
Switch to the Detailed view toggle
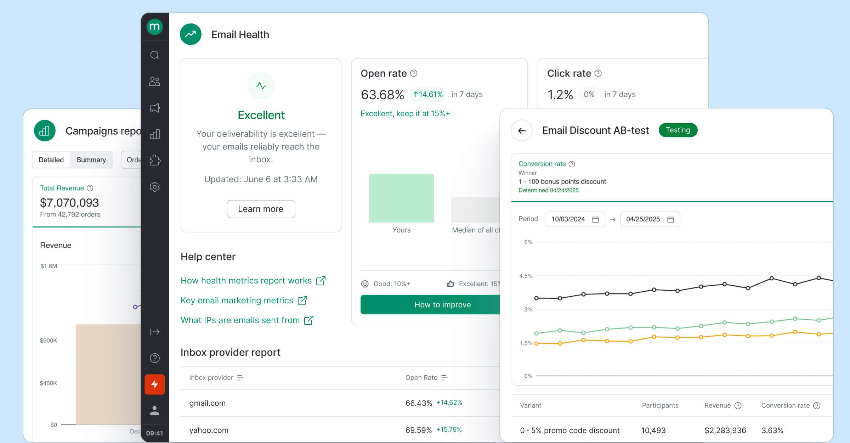pos(51,160)
